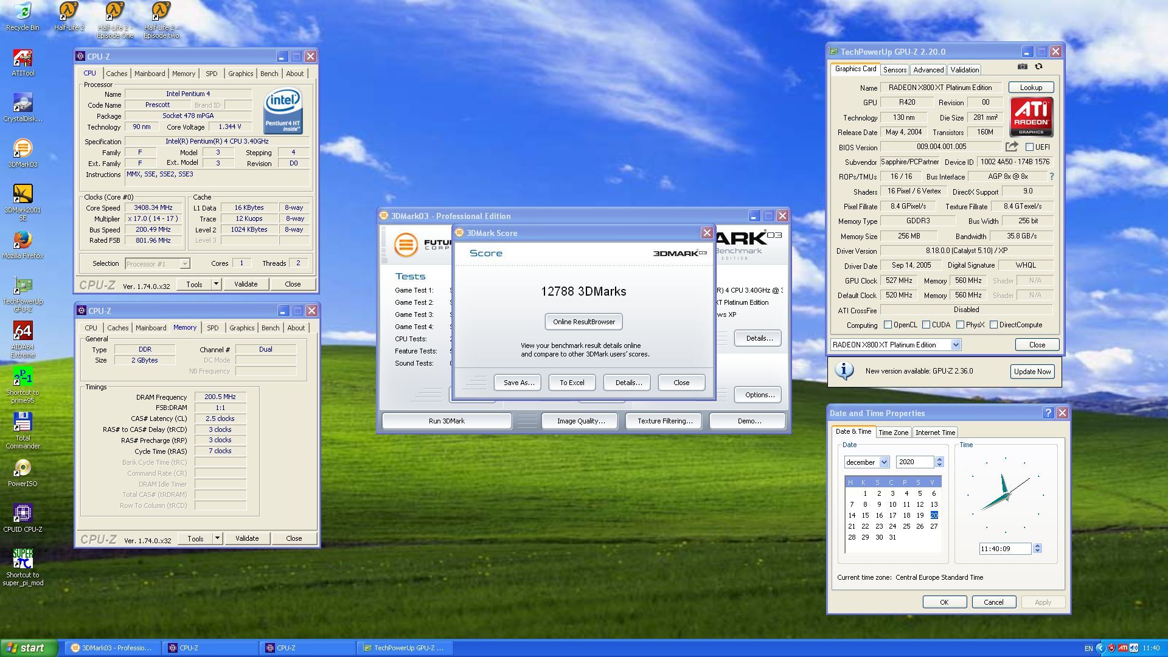Switch to the Validation tab in GPU-Z
Image resolution: width=1168 pixels, height=657 pixels.
coord(965,70)
